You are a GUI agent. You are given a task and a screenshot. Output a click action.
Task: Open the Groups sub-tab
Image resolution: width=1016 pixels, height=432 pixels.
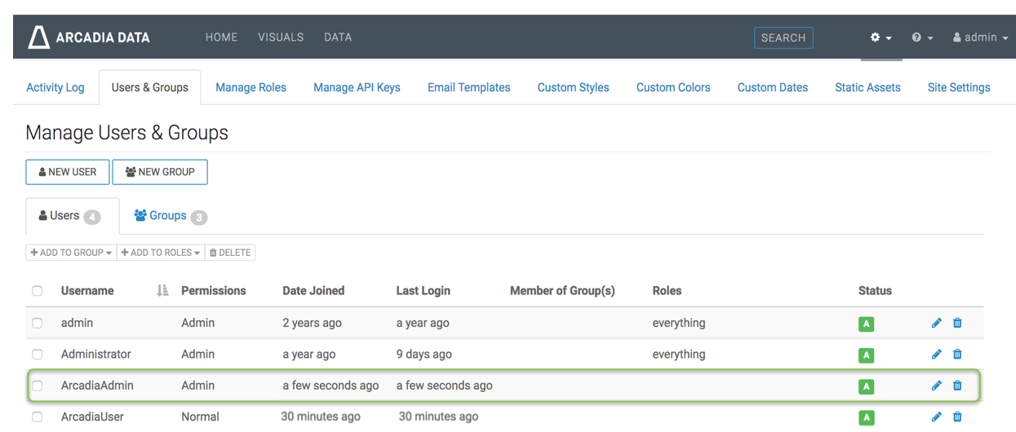coord(169,216)
